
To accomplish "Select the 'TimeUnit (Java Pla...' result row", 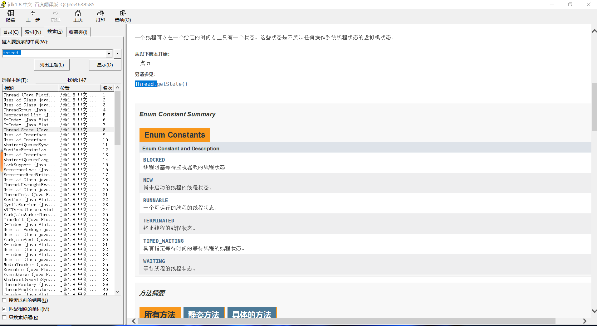I will 58,220.
